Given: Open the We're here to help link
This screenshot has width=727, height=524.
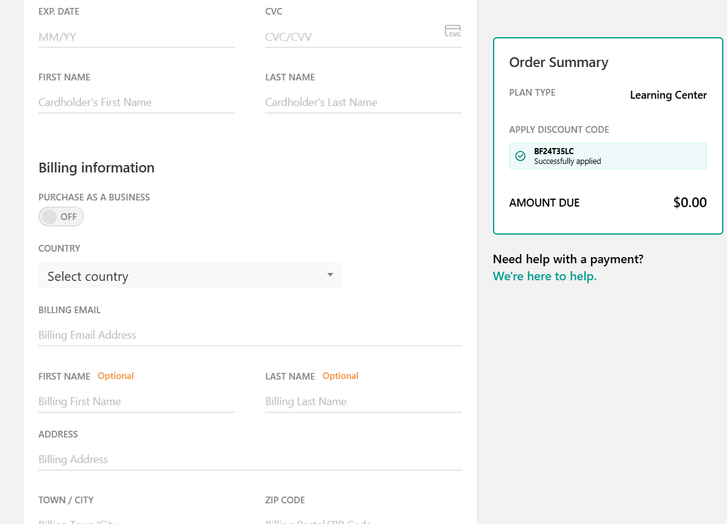Looking at the screenshot, I should pos(544,276).
